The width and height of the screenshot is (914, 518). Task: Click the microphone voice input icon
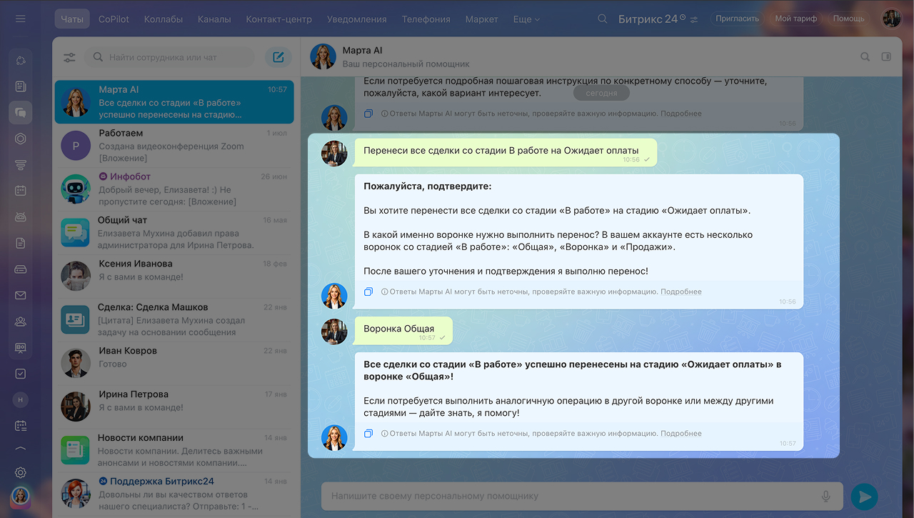coord(825,496)
